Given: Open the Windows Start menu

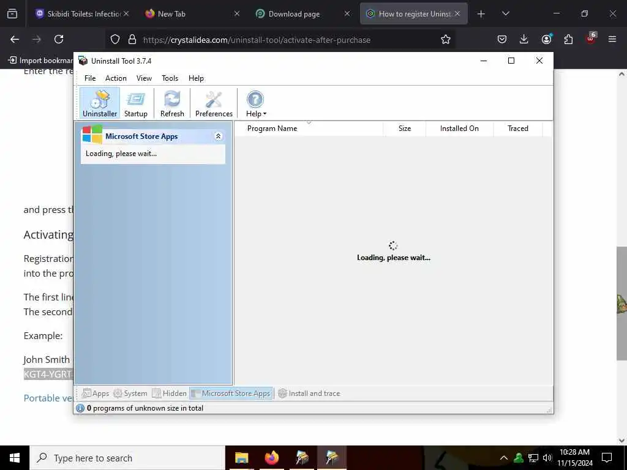Looking at the screenshot, I should [15, 458].
